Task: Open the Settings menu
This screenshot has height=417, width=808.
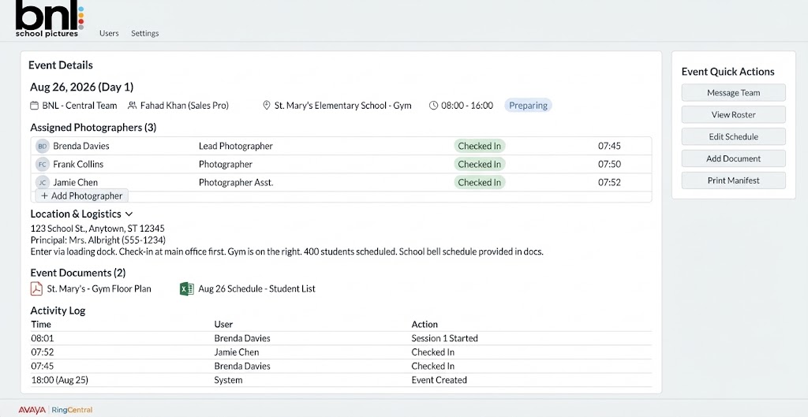Action: tap(145, 33)
